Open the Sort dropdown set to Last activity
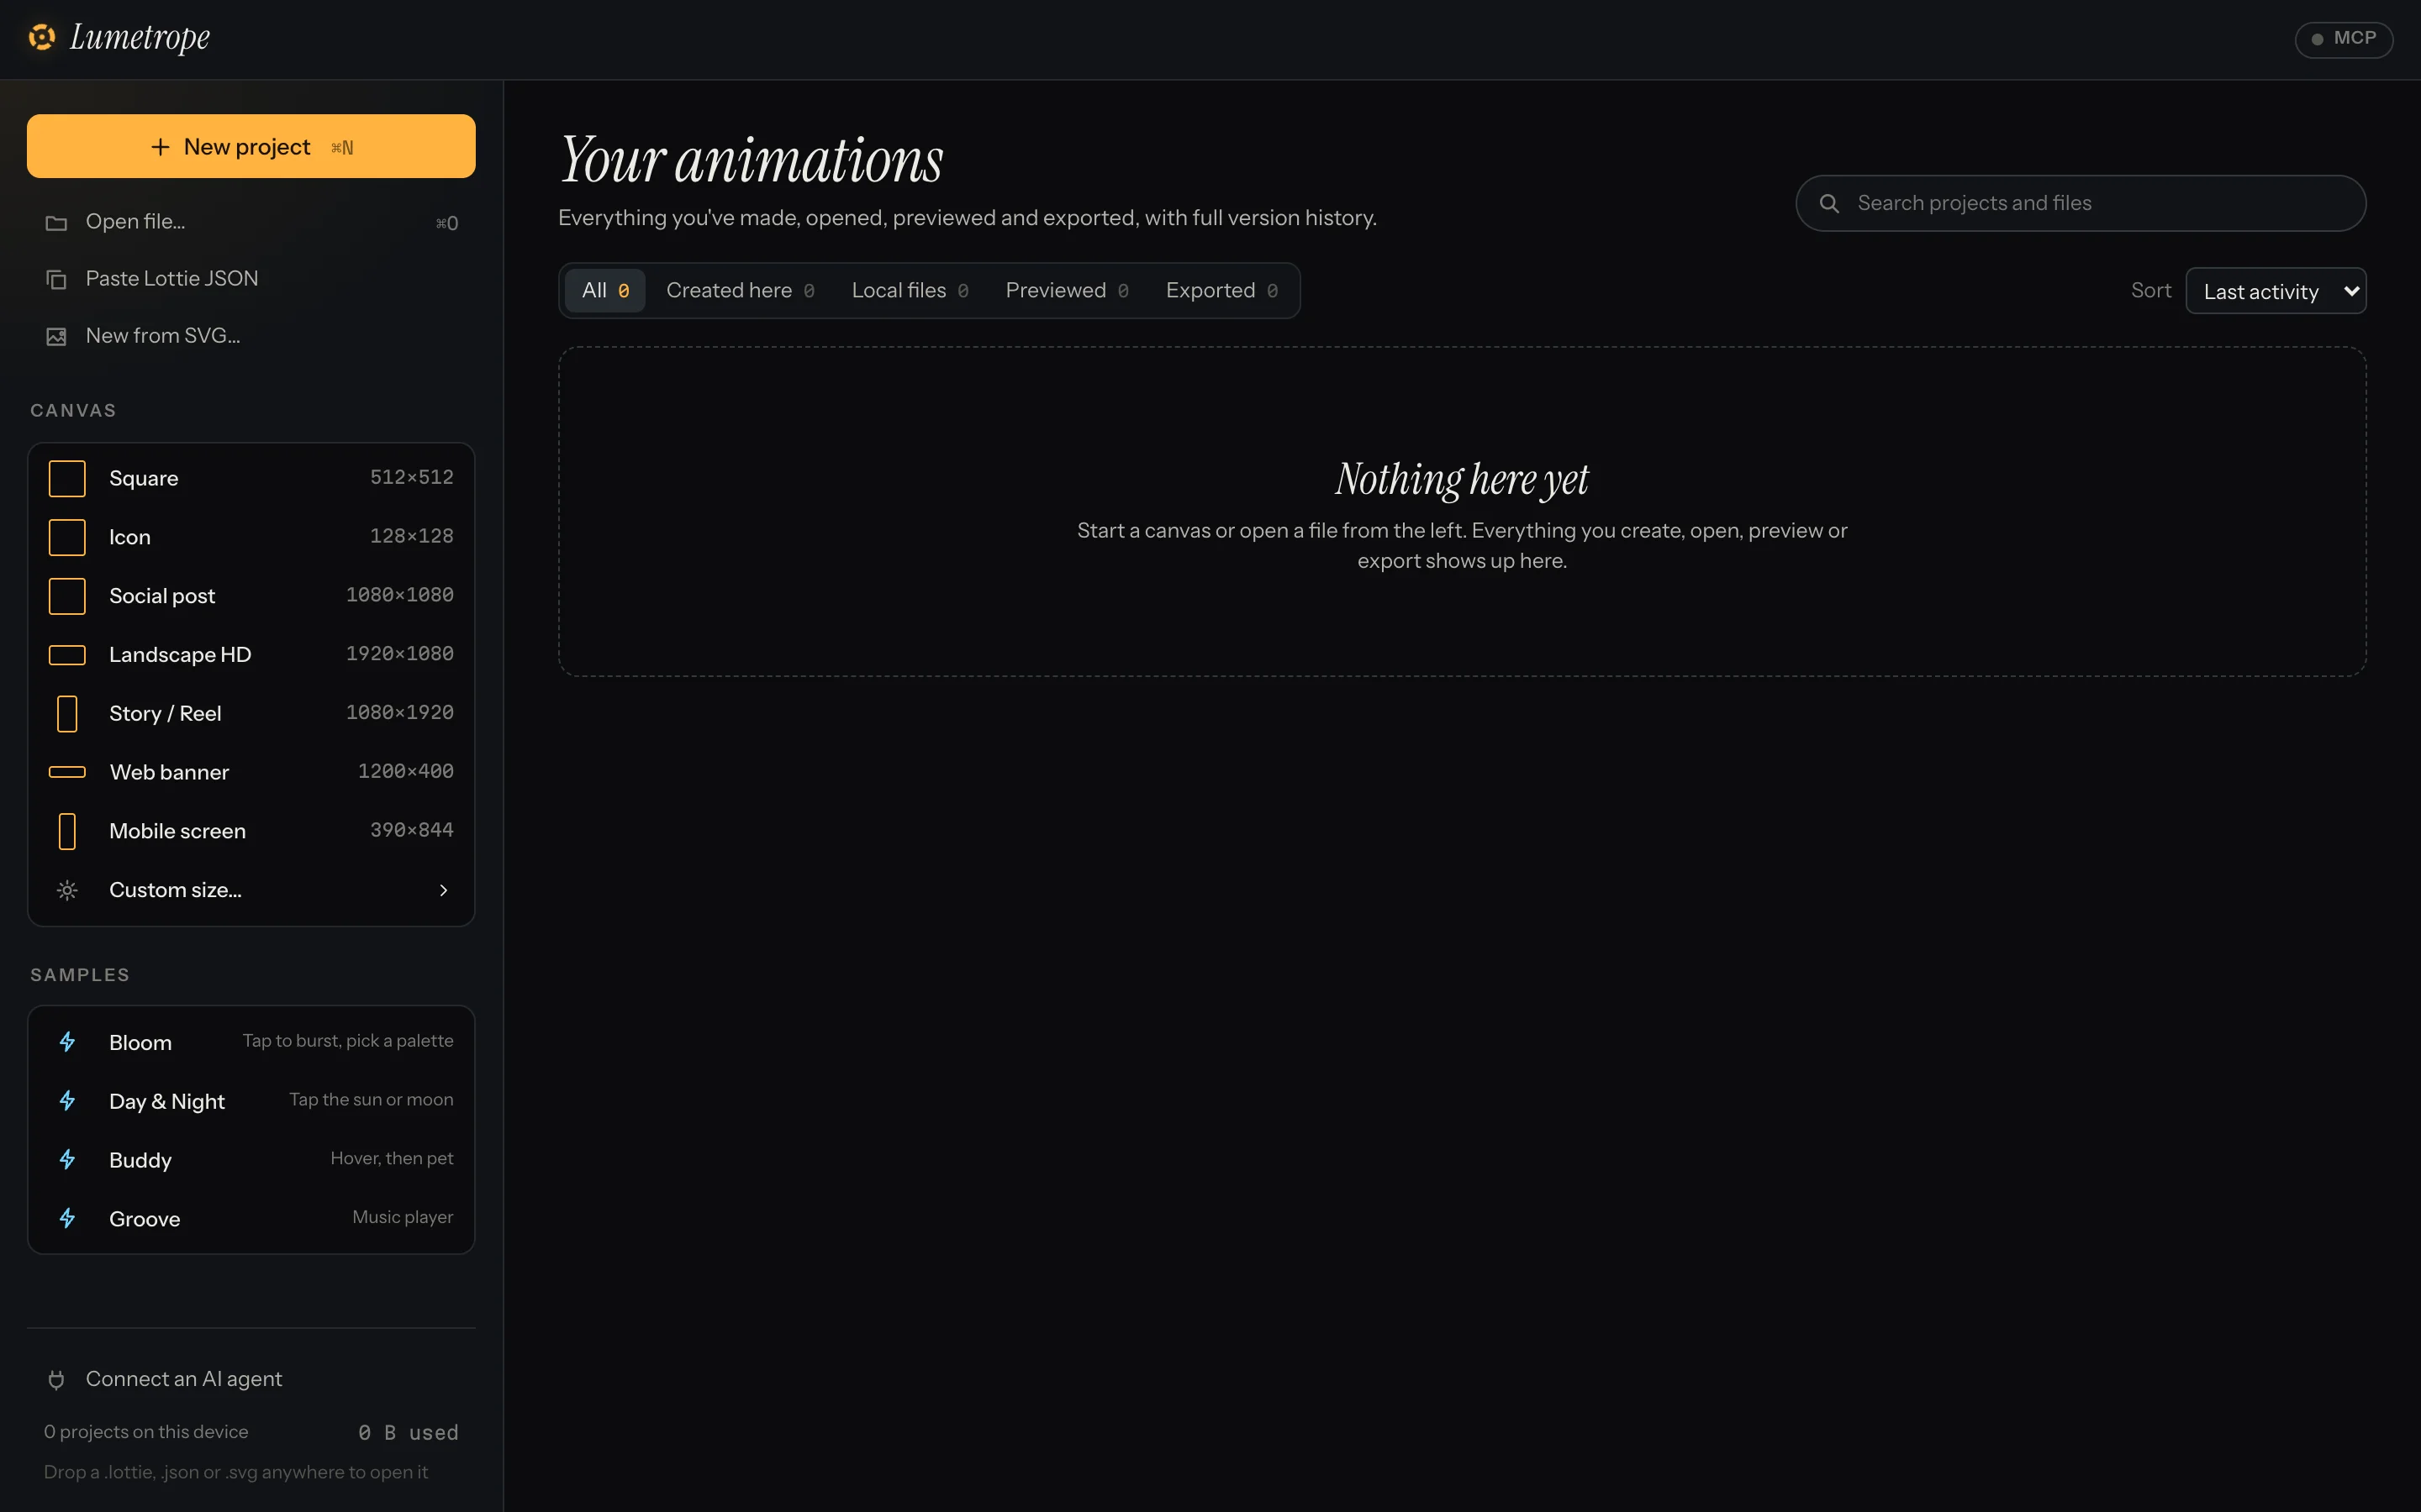The width and height of the screenshot is (2421, 1512). click(x=2276, y=291)
